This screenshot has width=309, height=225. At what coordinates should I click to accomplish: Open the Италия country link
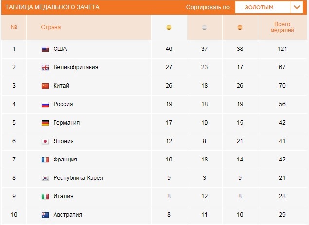click(63, 196)
